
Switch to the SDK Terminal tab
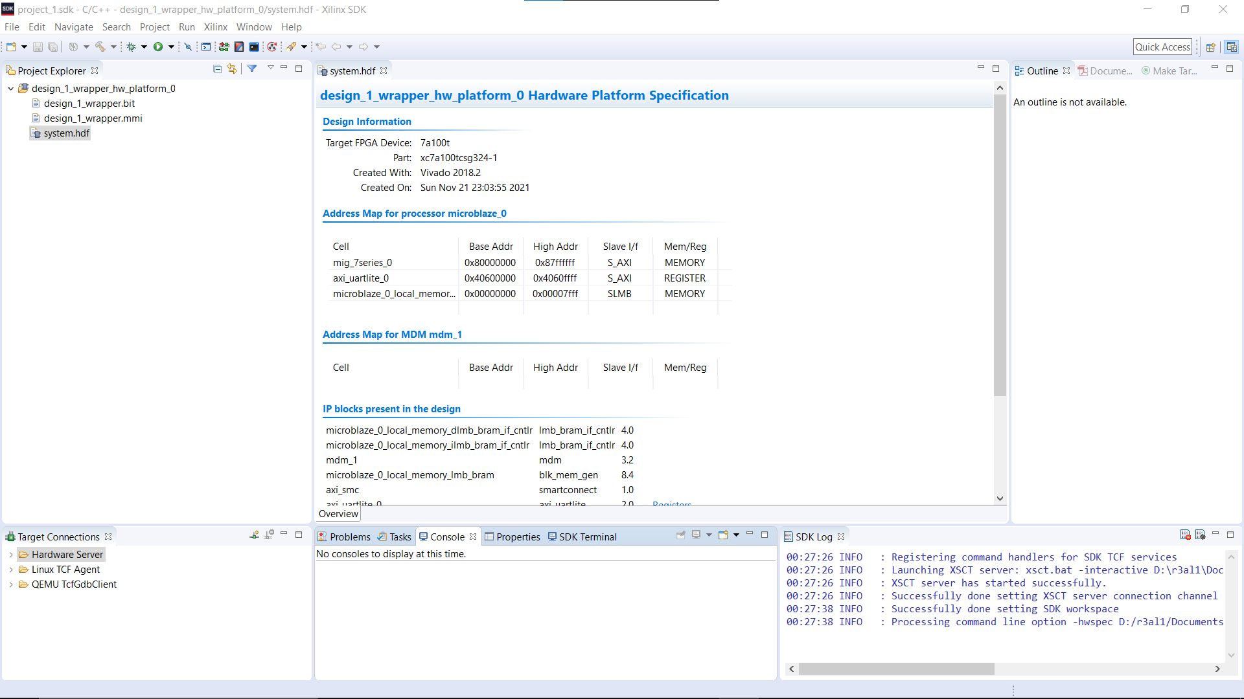point(587,537)
